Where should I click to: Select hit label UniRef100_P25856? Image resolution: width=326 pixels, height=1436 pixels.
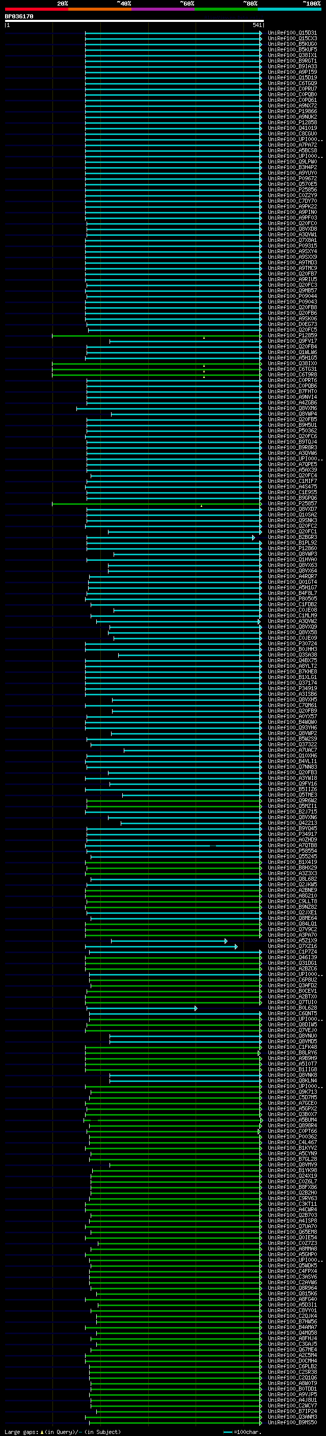[292, 189]
